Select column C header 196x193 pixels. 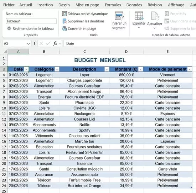pyautogui.click(x=84, y=52)
